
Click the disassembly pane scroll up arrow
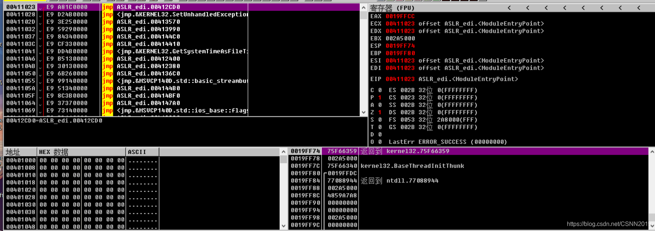363,7
